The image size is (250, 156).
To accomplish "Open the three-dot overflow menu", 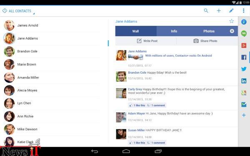I will coord(243,11).
